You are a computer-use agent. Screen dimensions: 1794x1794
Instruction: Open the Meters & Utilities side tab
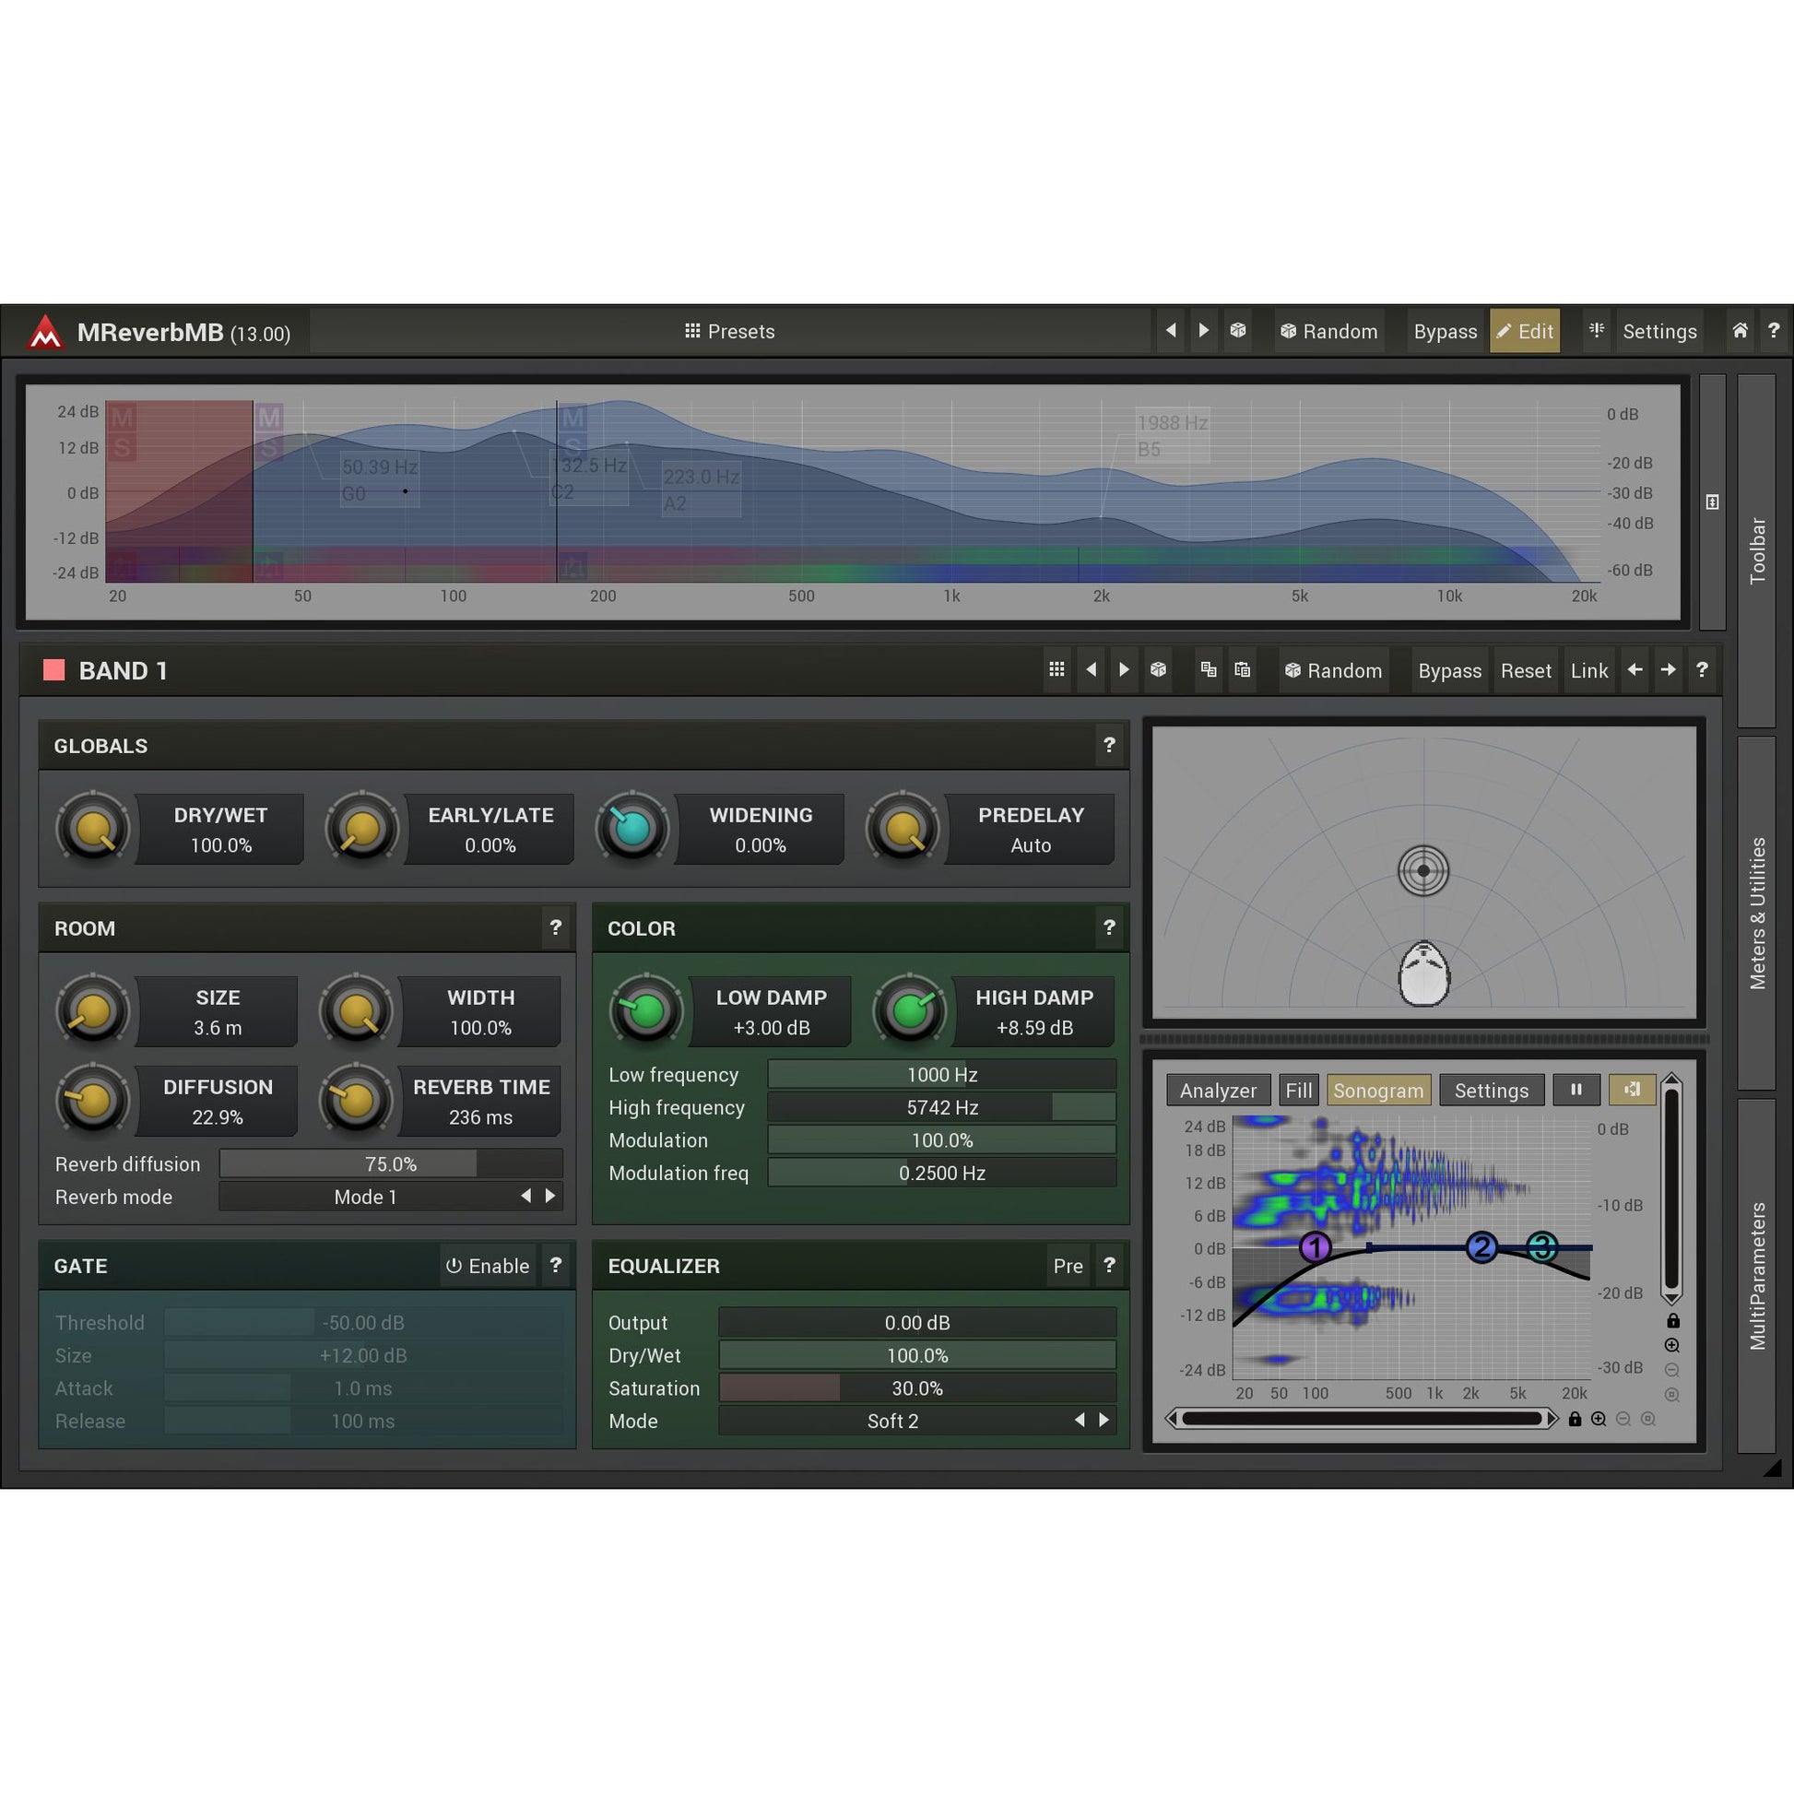coord(1757,913)
